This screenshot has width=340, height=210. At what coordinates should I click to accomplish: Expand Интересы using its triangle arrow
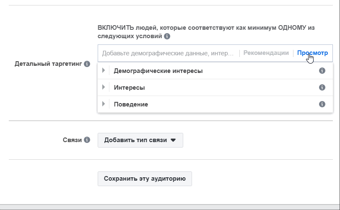(104, 88)
